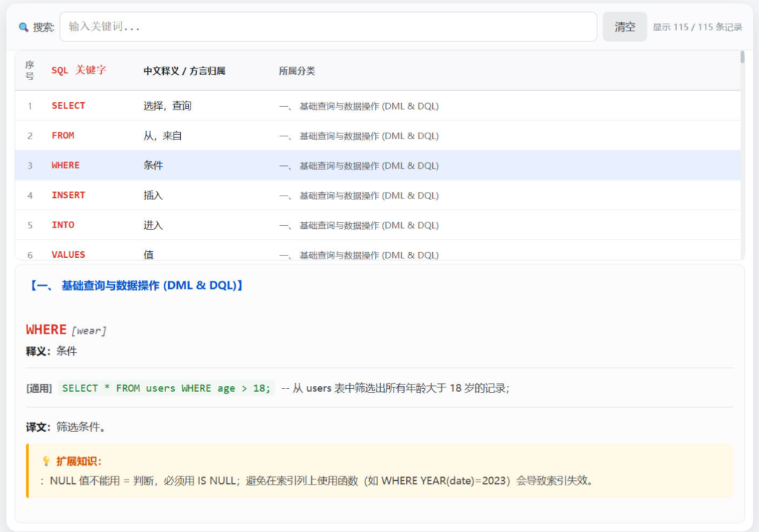Viewport: 759px width, 532px height.
Task: Click the 序号 column header
Action: pyautogui.click(x=30, y=70)
